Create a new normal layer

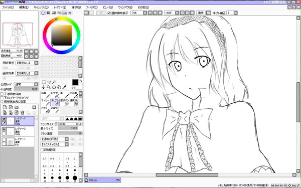click(x=5, y=107)
